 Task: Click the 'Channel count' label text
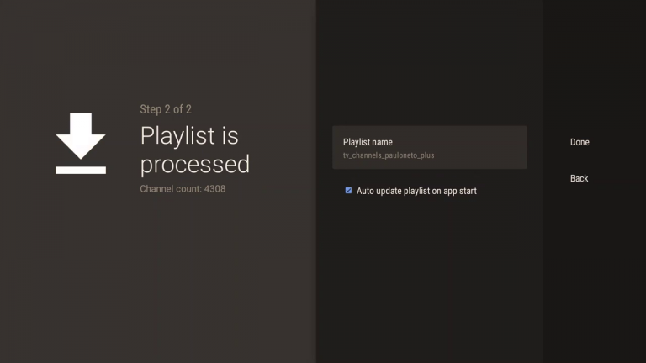point(170,188)
